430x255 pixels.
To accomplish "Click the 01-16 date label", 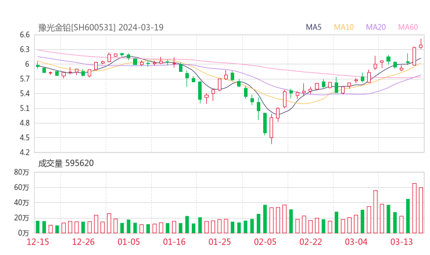I will (174, 242).
